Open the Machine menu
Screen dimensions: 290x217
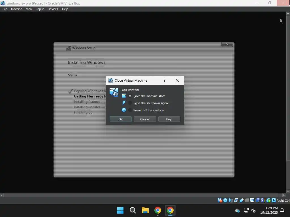17,9
